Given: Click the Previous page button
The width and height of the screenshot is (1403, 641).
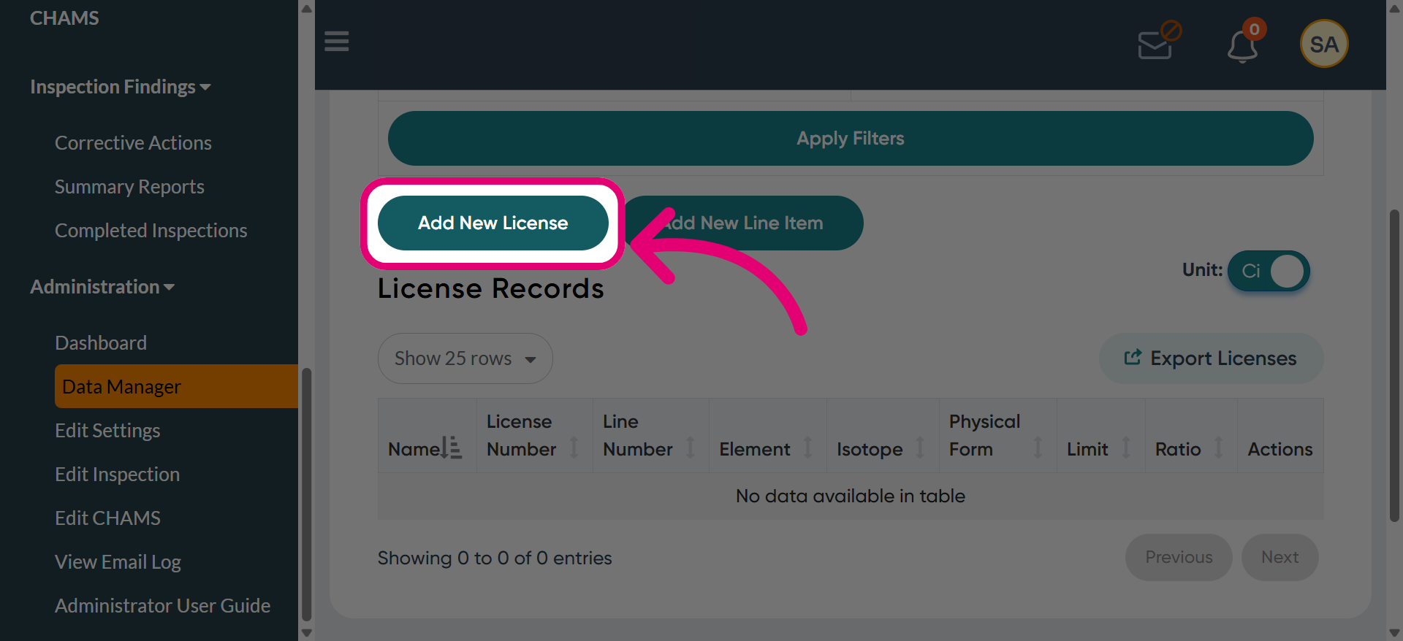Looking at the screenshot, I should [1179, 557].
